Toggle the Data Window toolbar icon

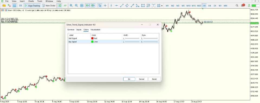(x=14, y=6)
